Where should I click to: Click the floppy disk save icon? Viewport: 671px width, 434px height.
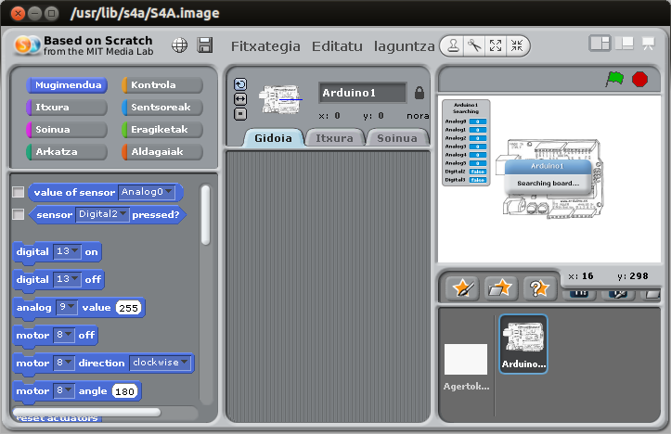(x=205, y=45)
